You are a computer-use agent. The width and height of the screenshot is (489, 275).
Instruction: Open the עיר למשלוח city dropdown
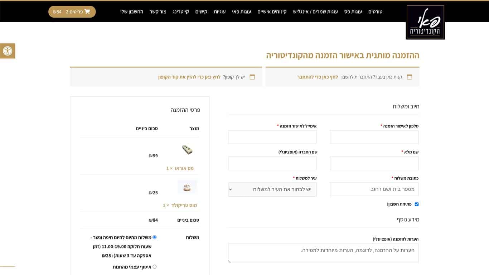click(x=272, y=189)
